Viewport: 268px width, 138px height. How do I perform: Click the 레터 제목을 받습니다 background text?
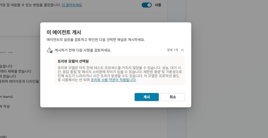pos(16,71)
